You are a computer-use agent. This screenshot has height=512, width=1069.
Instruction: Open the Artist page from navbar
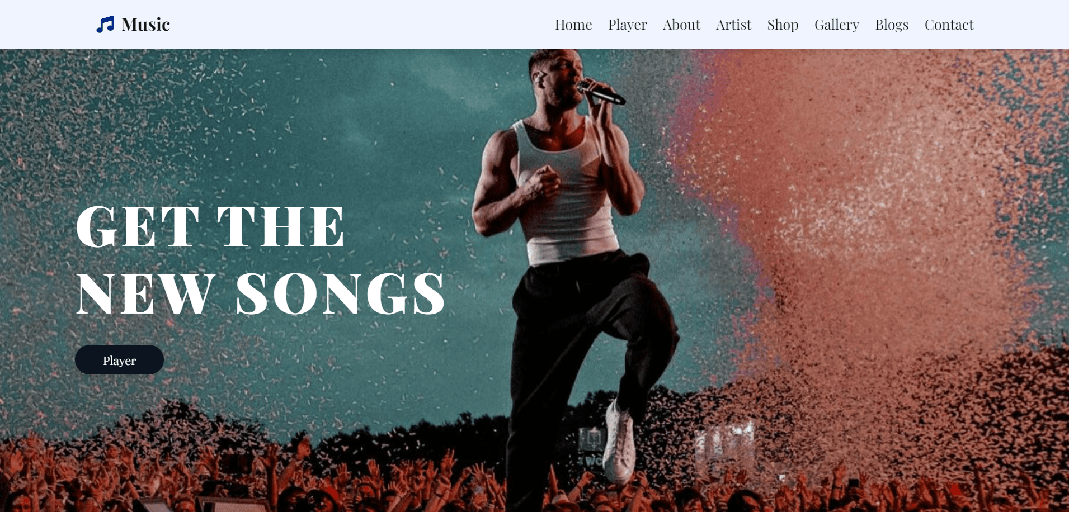coord(733,25)
